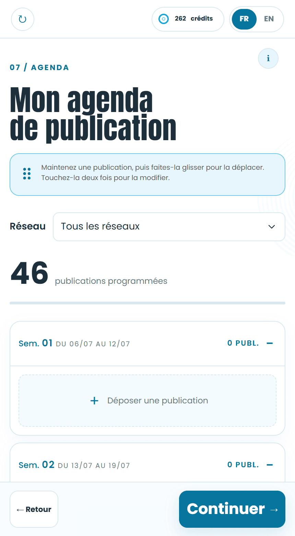Click the progress bar under publications programmées
295x536 pixels.
click(147, 303)
